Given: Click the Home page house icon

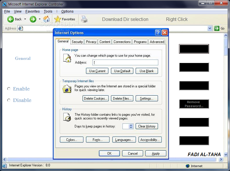Looking at the screenshot, I should (67, 58).
